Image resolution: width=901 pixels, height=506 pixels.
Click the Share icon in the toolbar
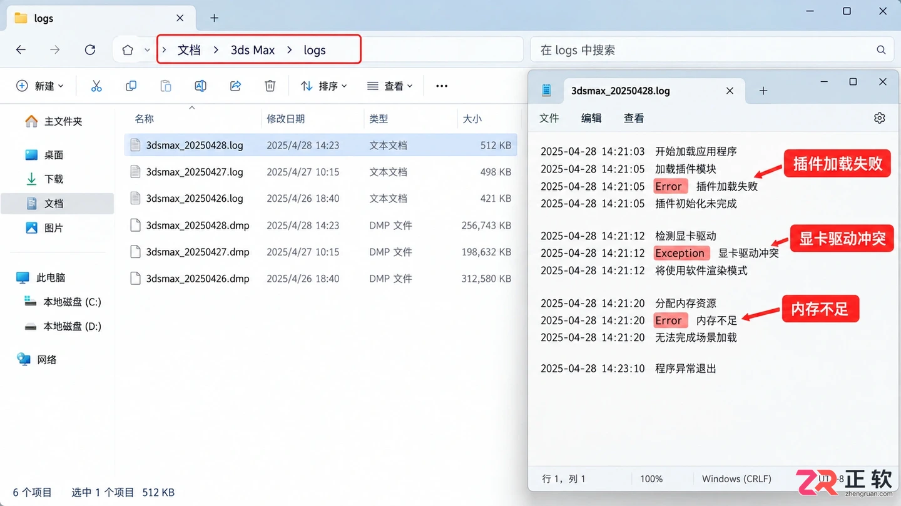235,86
